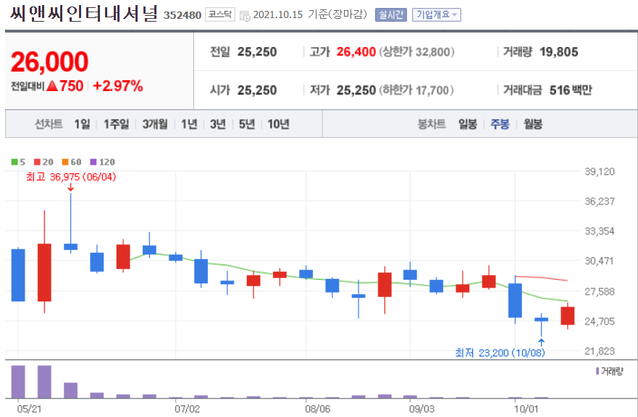Click the company name 씨앤씨인터내셔널

tap(83, 14)
